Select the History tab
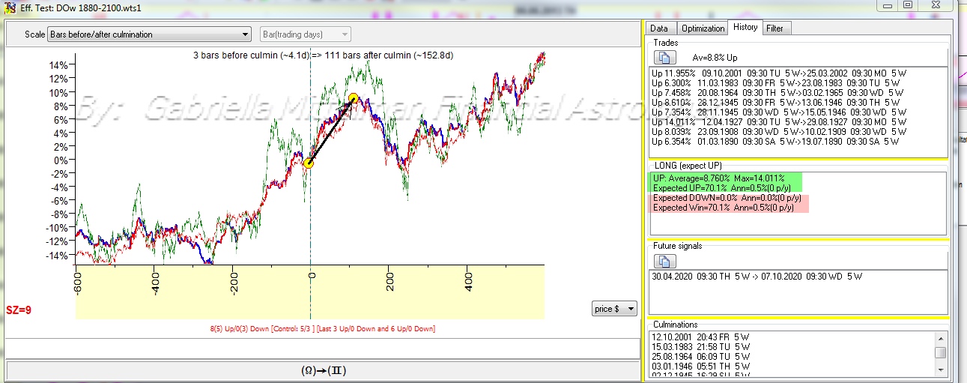967x383 pixels. 745,27
